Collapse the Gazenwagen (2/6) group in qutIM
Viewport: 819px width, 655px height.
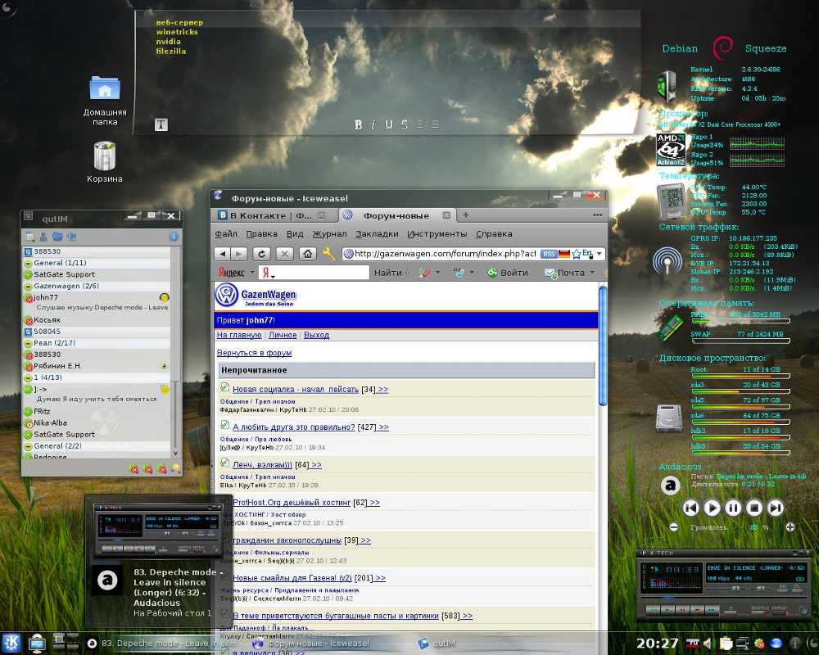[x=28, y=287]
